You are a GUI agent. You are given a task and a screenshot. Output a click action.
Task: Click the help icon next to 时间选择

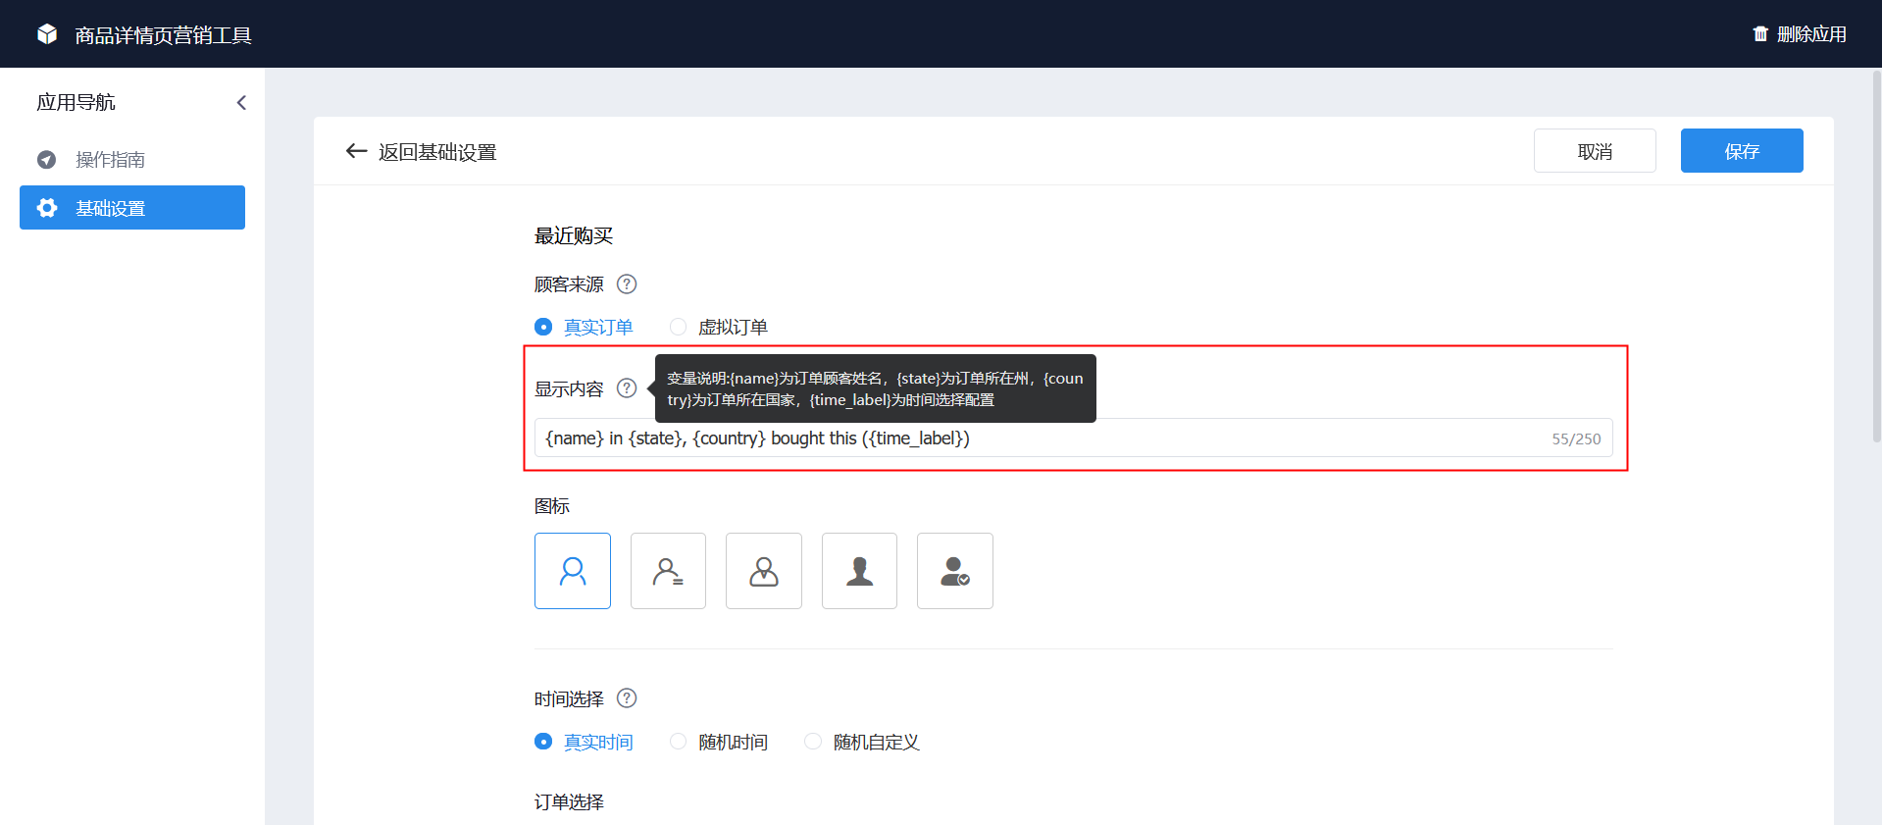coord(627,698)
